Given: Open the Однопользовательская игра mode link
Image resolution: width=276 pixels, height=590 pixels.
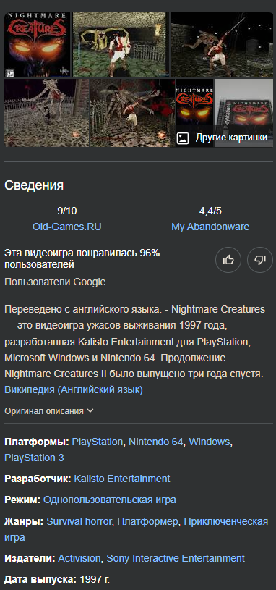Looking at the screenshot, I should click(110, 500).
